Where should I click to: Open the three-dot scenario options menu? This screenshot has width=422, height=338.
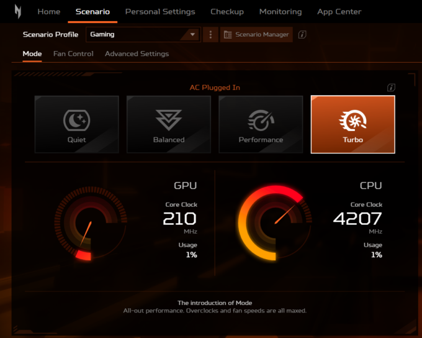210,35
